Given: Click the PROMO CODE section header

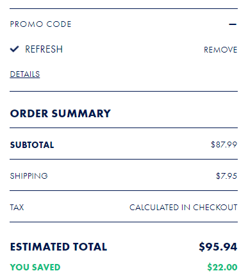Looking at the screenshot, I should point(40,24).
